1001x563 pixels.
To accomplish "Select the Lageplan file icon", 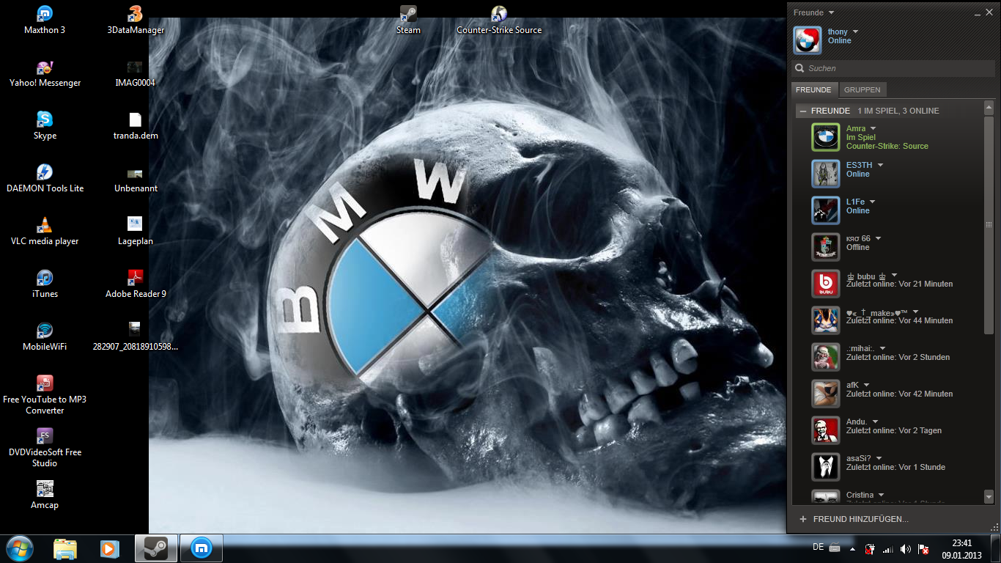I will point(135,231).
